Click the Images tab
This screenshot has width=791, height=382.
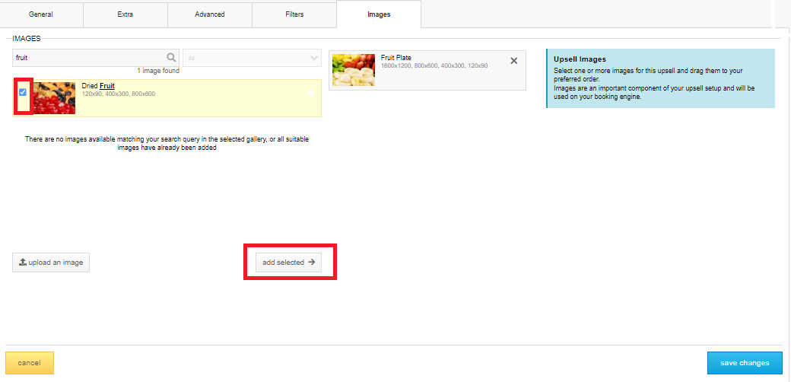tap(379, 14)
